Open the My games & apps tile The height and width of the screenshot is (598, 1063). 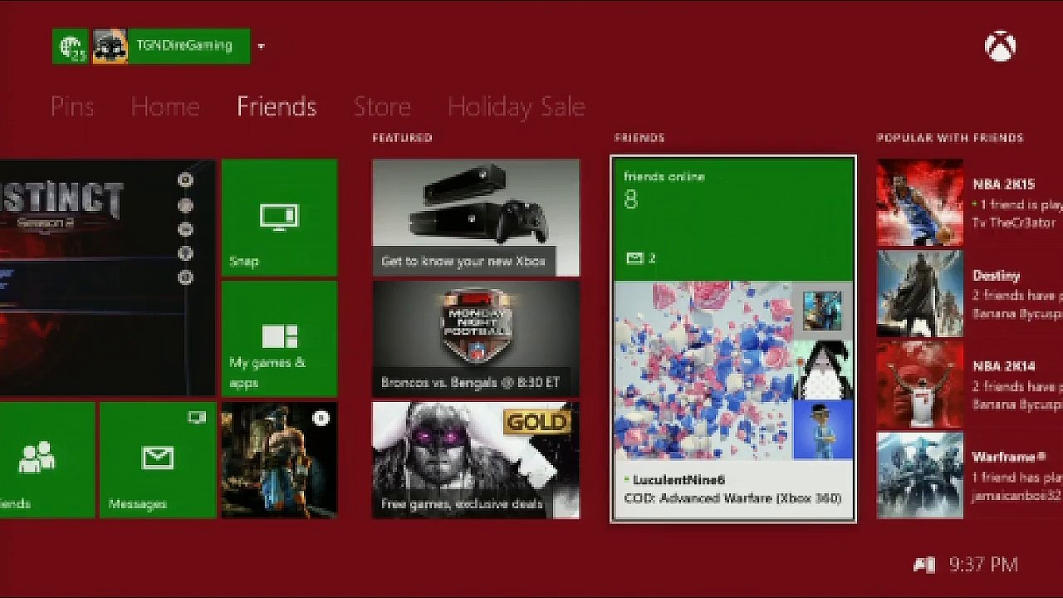[x=279, y=339]
